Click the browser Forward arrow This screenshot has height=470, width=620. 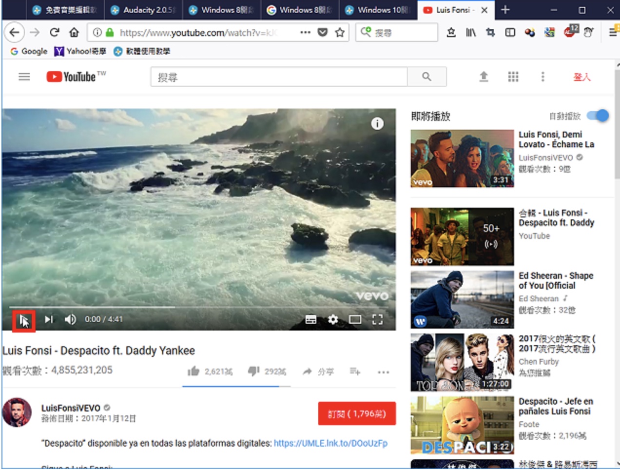pyautogui.click(x=35, y=33)
